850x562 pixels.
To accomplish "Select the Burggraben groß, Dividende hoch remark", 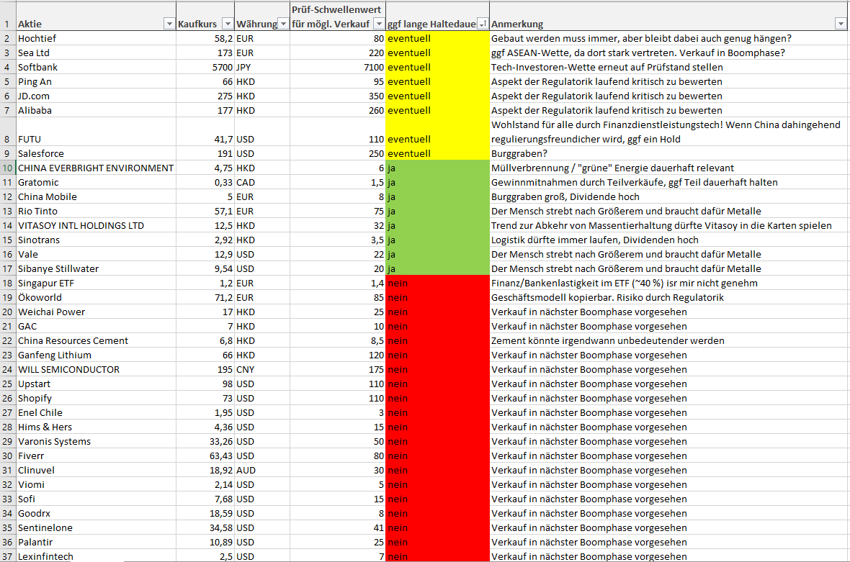I will click(668, 197).
